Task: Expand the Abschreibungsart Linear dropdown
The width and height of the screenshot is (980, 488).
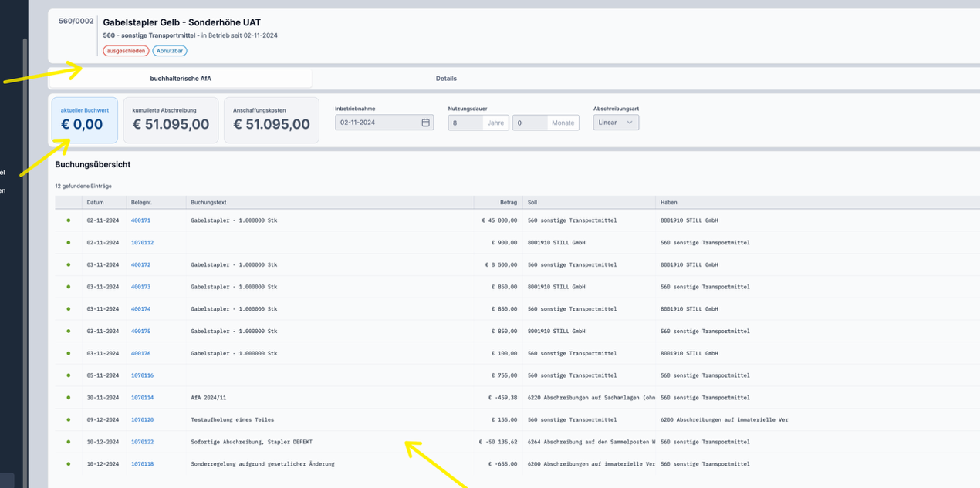Action: (x=616, y=123)
